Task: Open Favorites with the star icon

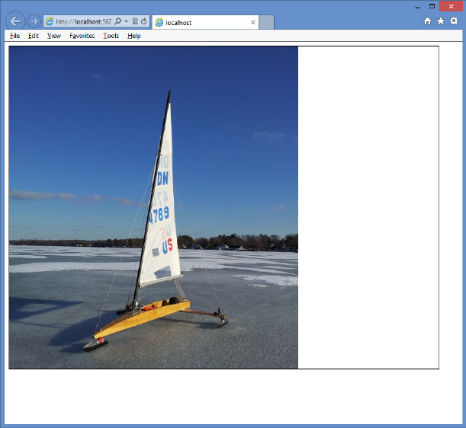Action: 440,21
